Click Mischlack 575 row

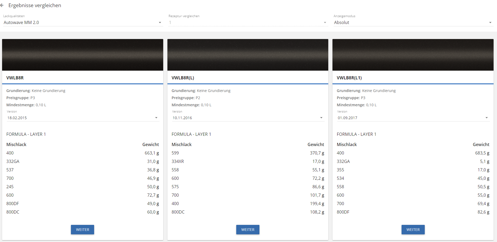coord(248,187)
